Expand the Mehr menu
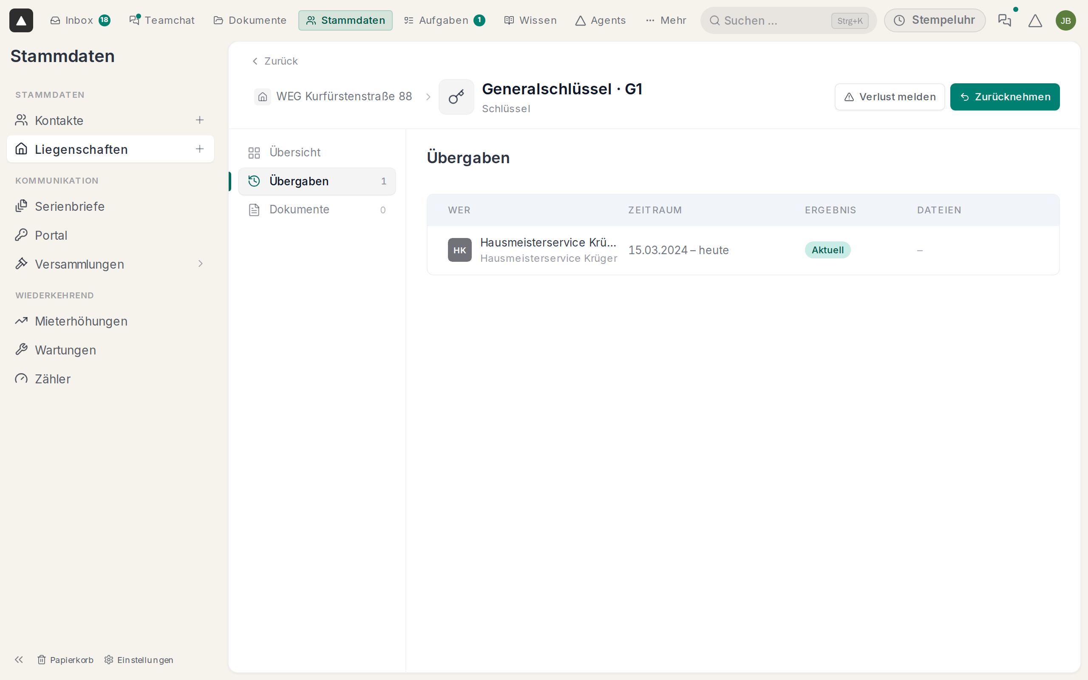 click(666, 20)
